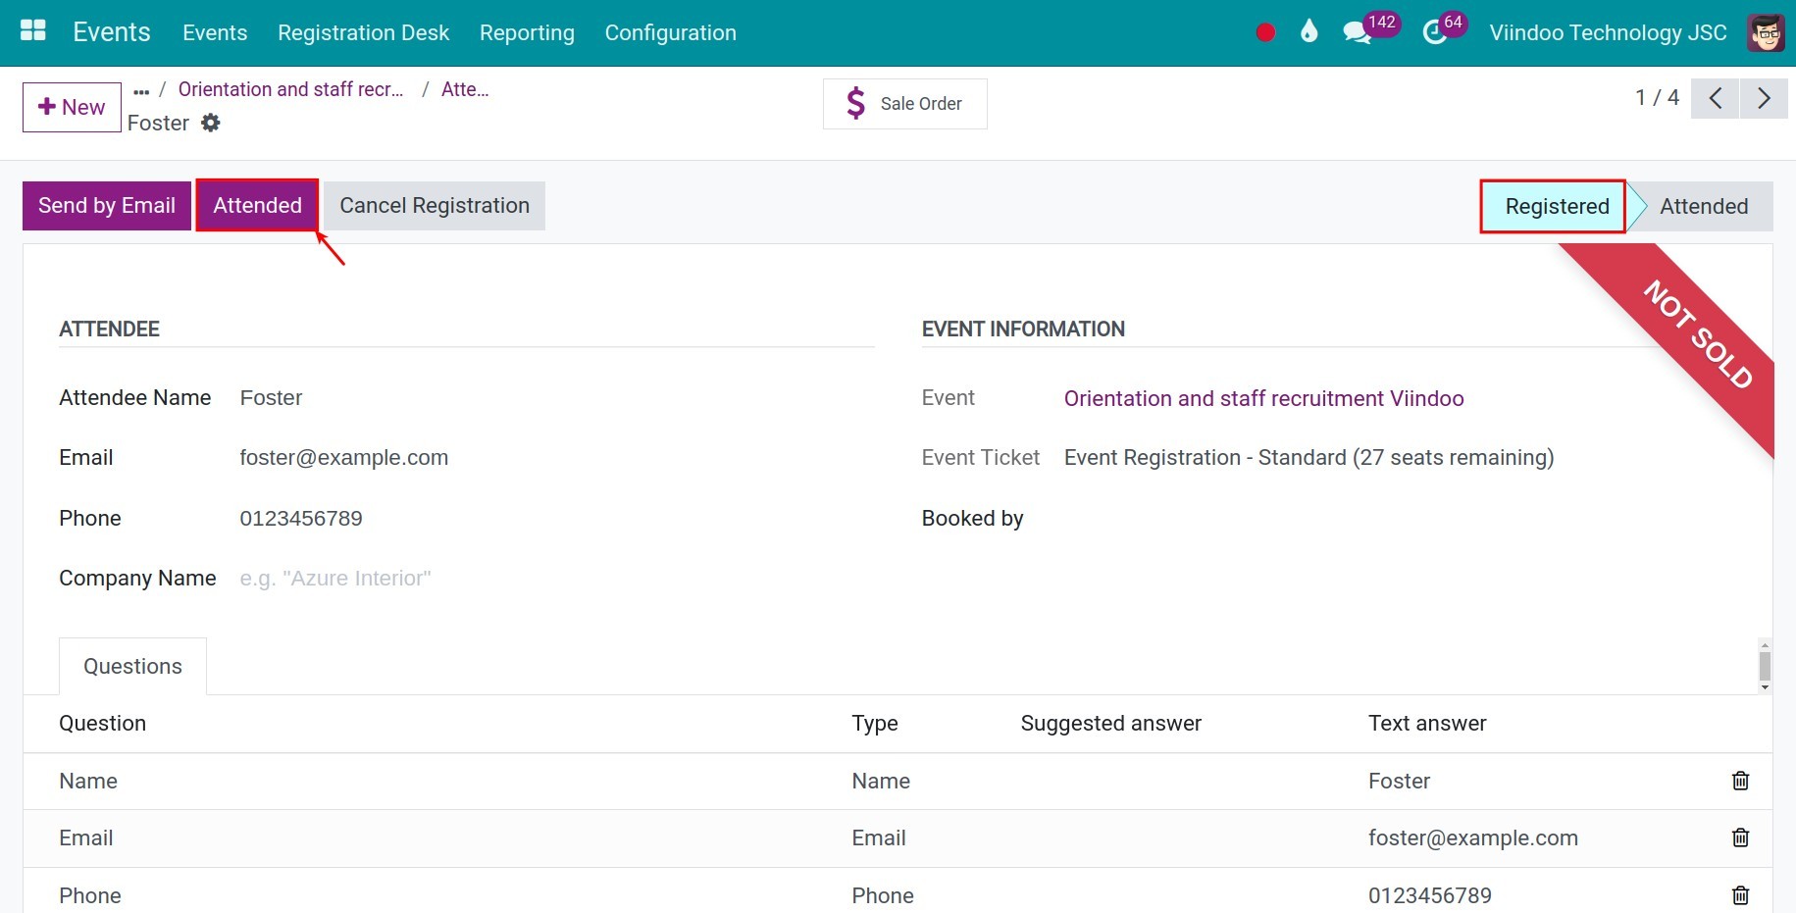This screenshot has width=1796, height=913.
Task: Click the Send by Email button
Action: [x=107, y=206]
